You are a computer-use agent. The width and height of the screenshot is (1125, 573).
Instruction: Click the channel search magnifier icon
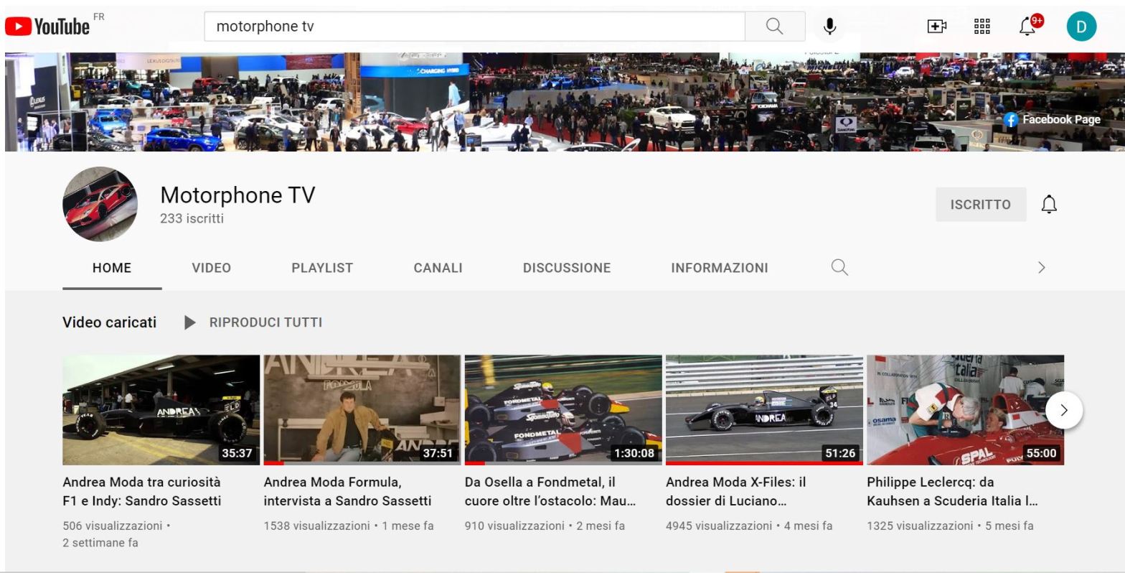[839, 268]
